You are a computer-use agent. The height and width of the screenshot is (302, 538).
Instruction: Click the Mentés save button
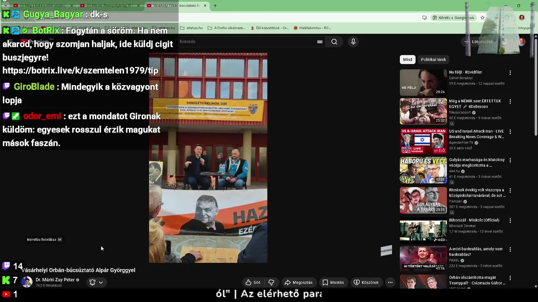pyautogui.click(x=333, y=282)
